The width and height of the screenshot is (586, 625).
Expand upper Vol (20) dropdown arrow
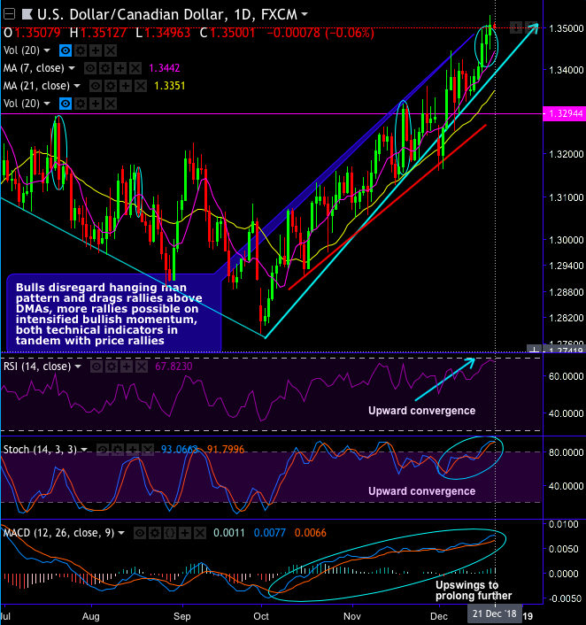pos(47,50)
